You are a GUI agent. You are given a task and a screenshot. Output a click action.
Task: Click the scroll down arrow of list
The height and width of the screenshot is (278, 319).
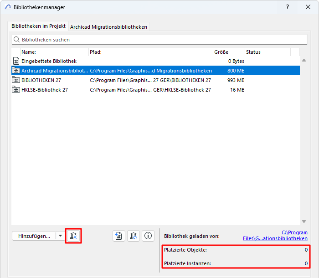[304, 221]
